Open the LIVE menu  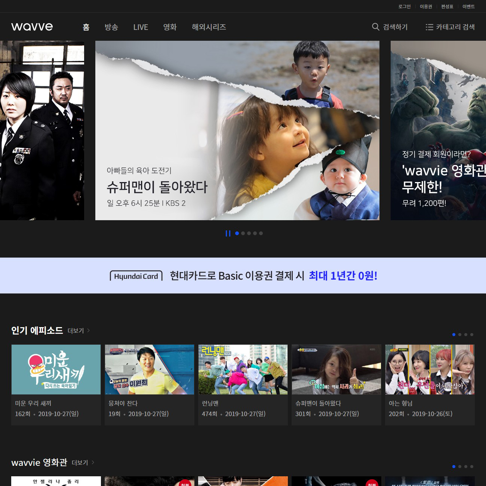[141, 27]
